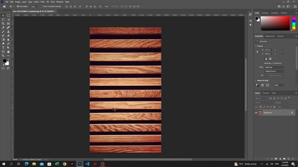
Task: Create a new layer button
Action: pyautogui.click(x=289, y=159)
